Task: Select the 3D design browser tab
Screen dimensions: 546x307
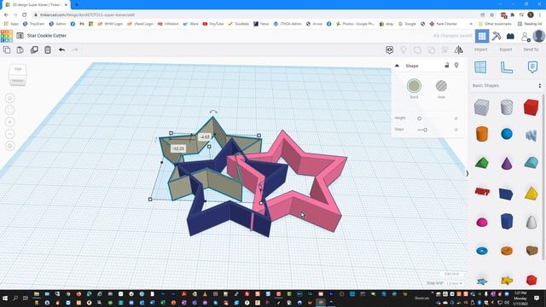Action: tap(36, 5)
